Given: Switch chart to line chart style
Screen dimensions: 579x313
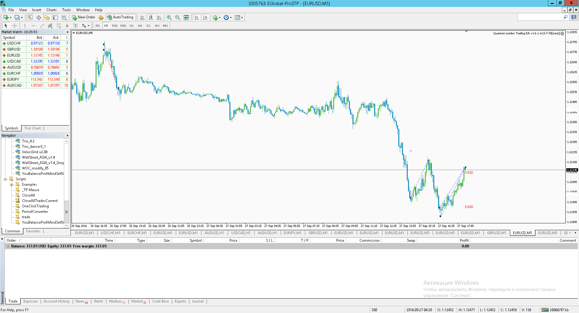Looking at the screenshot, I should click(x=159, y=17).
